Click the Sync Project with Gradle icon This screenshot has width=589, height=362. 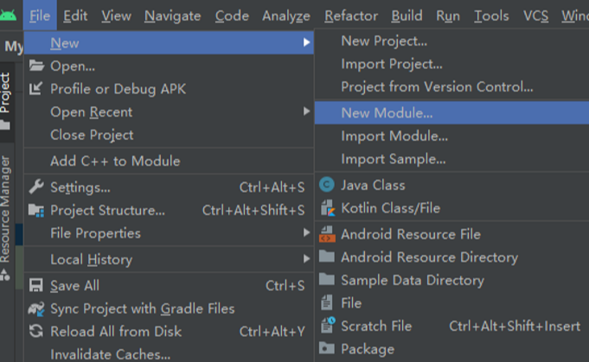point(35,308)
